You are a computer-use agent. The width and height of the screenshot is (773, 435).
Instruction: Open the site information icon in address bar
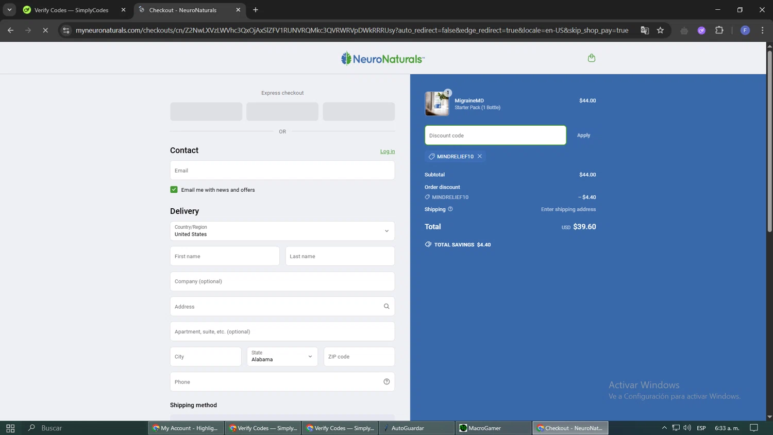pyautogui.click(x=66, y=30)
